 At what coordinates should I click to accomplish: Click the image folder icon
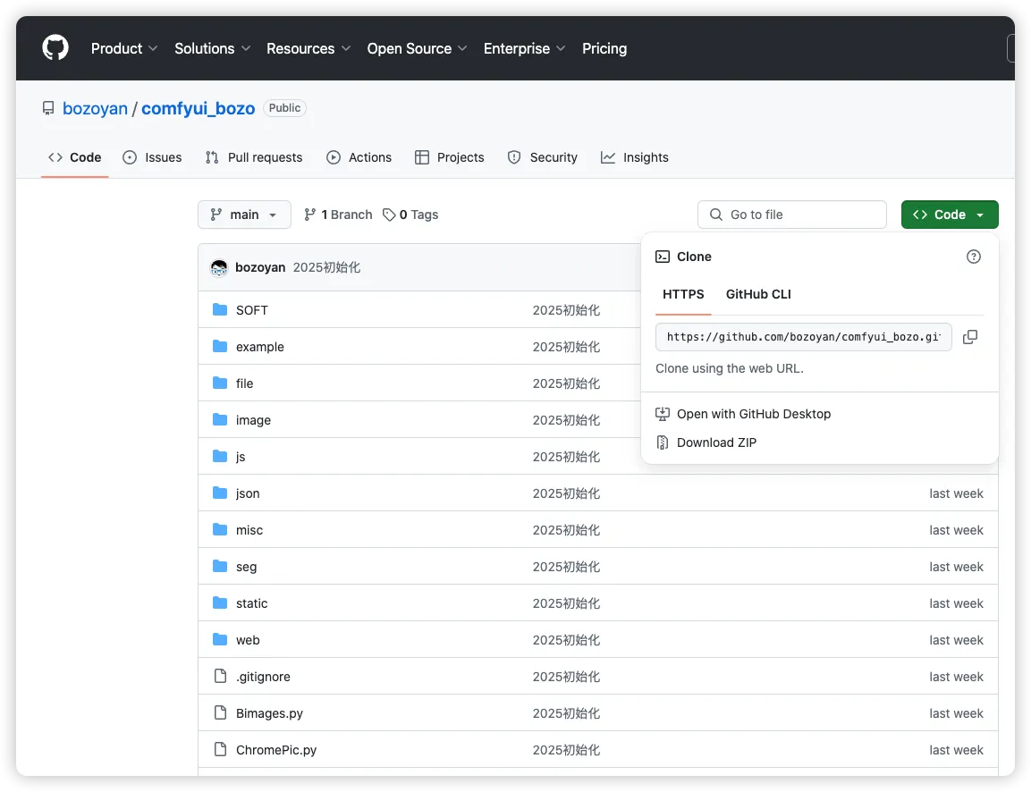[220, 419]
